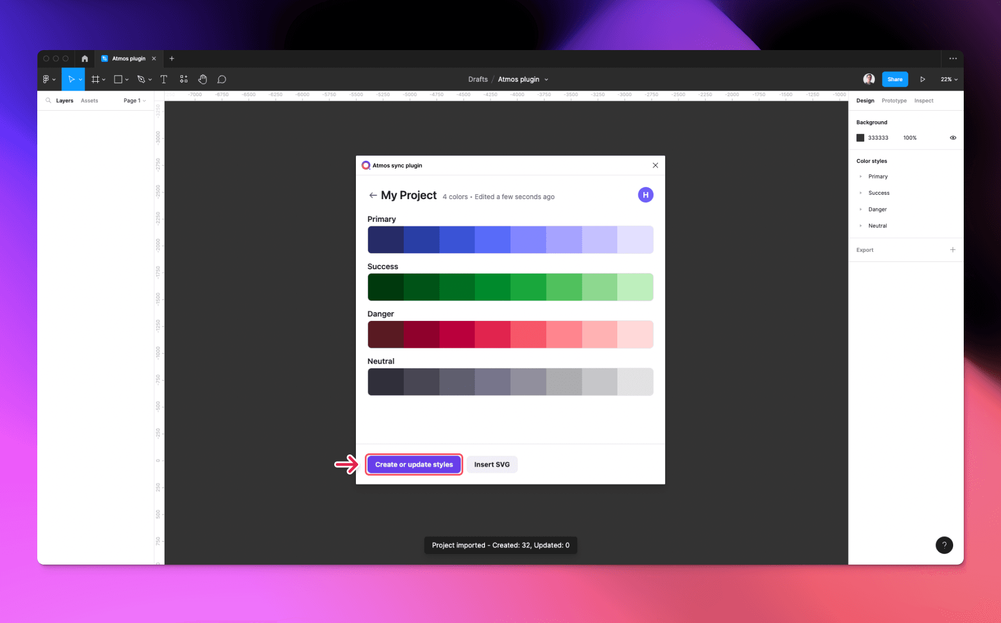Select the Pen tool

[141, 79]
